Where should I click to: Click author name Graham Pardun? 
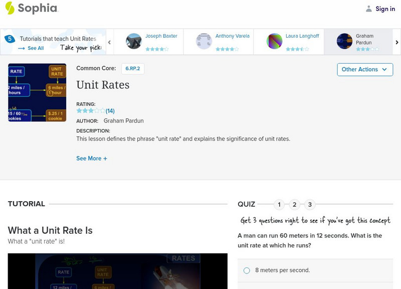(x=123, y=121)
